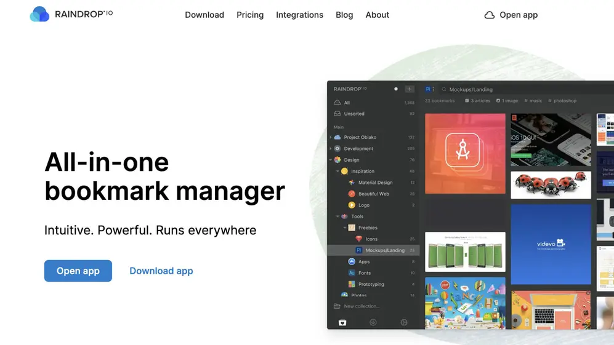The height and width of the screenshot is (345, 614).
Task: Click the plus add button in sidebar header
Action: coord(409,89)
